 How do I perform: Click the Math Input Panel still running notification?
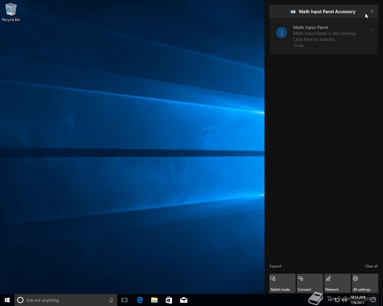[x=323, y=36]
